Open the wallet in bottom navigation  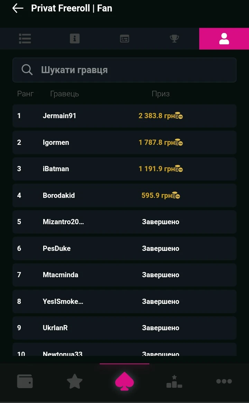pyautogui.click(x=25, y=381)
